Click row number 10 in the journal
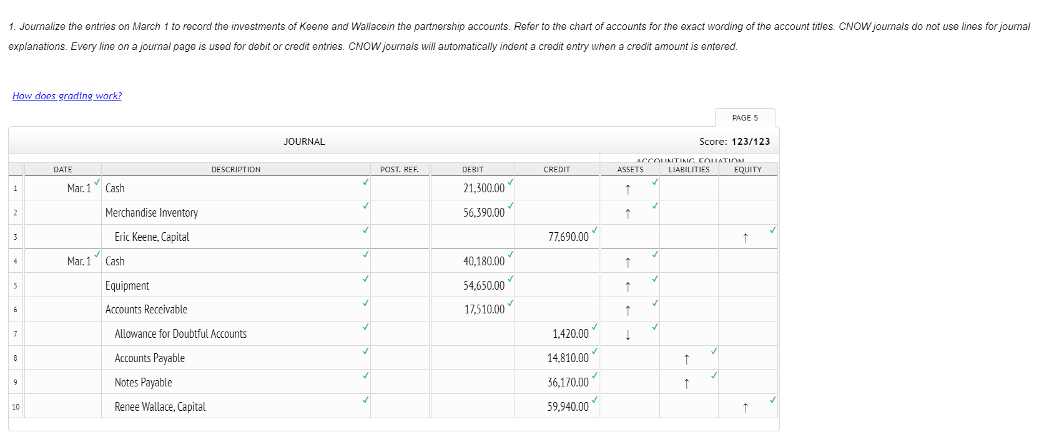The image size is (1044, 432). 16,407
